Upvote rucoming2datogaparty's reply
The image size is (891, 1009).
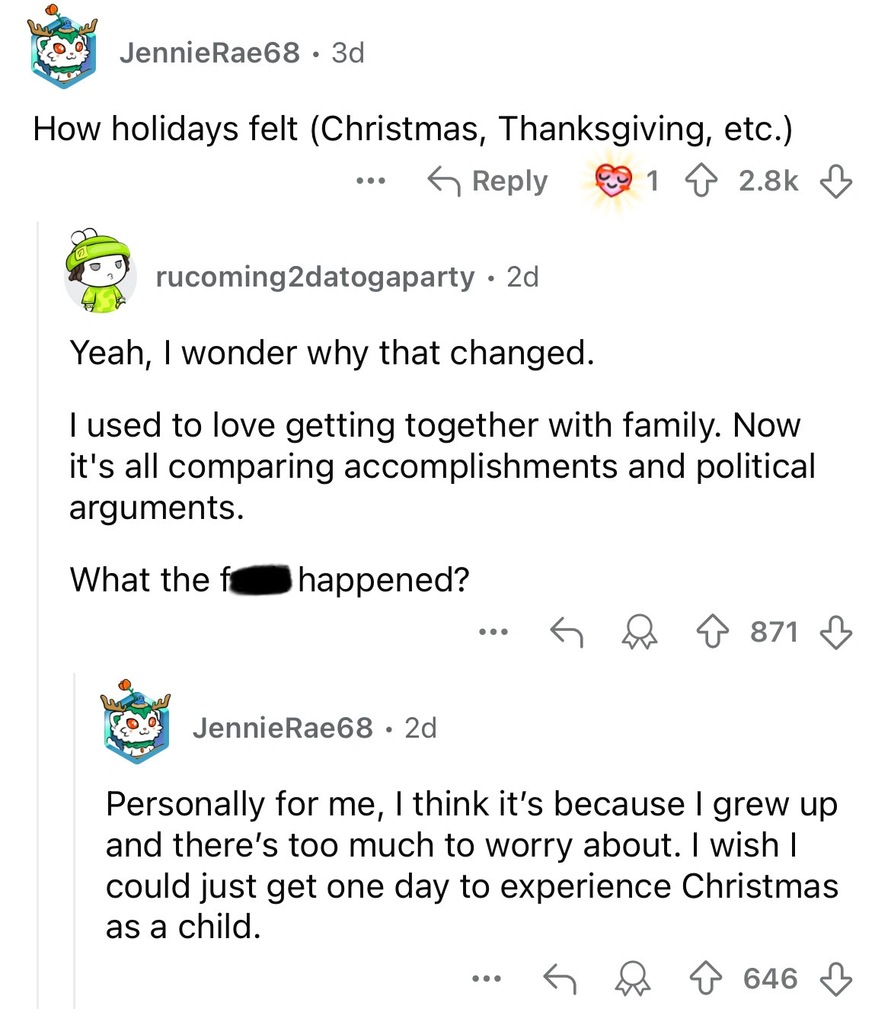tap(712, 632)
